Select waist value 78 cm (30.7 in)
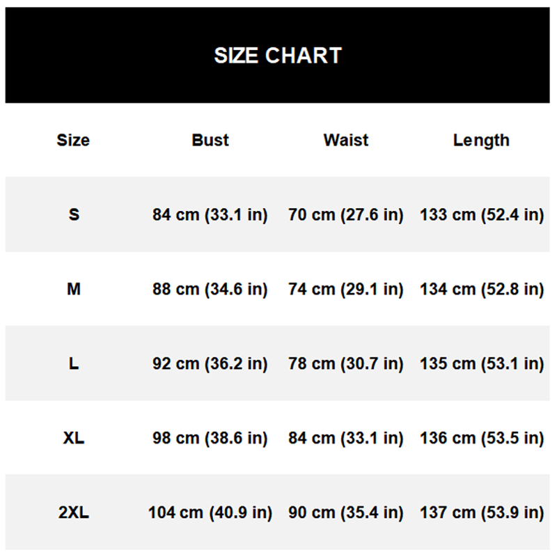 (346, 363)
